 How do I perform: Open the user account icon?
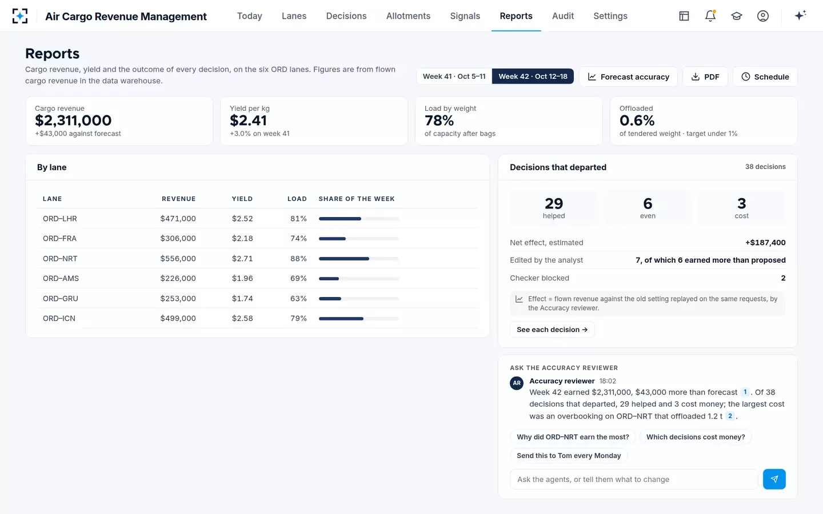point(763,16)
